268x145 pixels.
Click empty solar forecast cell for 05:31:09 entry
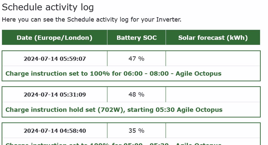(x=213, y=94)
